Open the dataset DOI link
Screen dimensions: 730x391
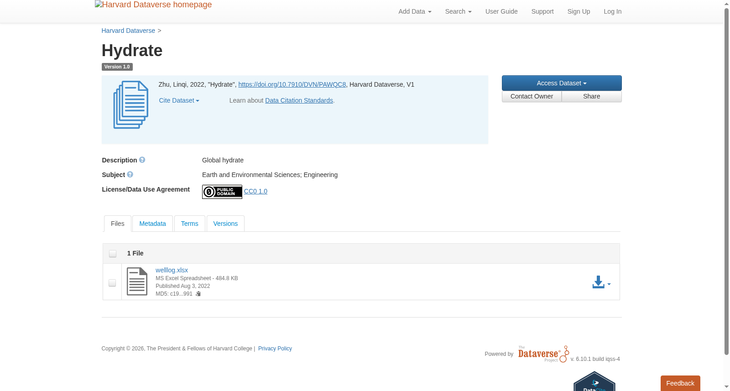(x=292, y=84)
